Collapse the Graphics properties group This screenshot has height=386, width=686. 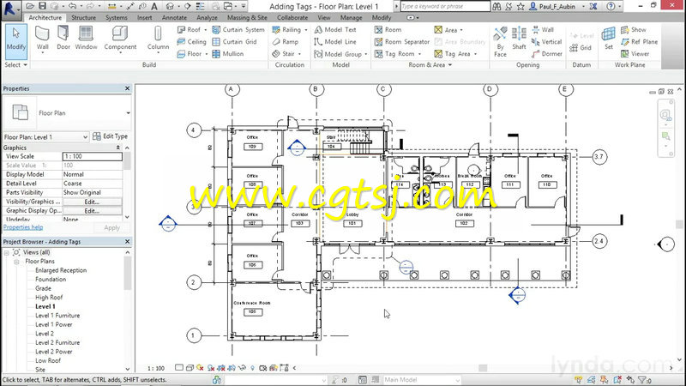point(117,148)
